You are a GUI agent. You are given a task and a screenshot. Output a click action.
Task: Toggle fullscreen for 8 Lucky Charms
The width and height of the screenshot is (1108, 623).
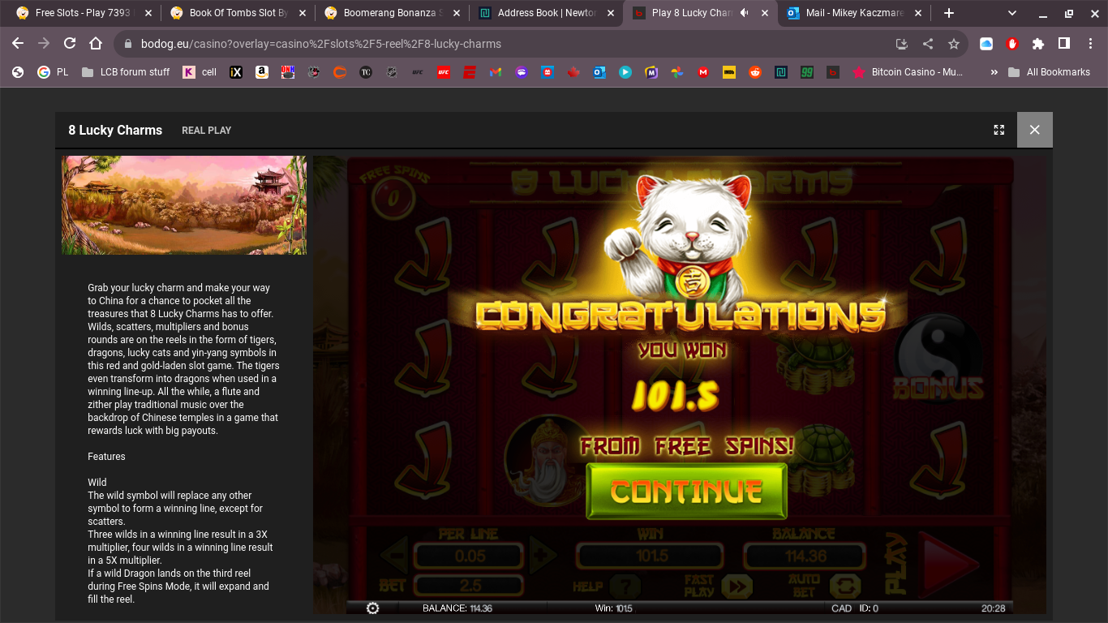click(999, 130)
